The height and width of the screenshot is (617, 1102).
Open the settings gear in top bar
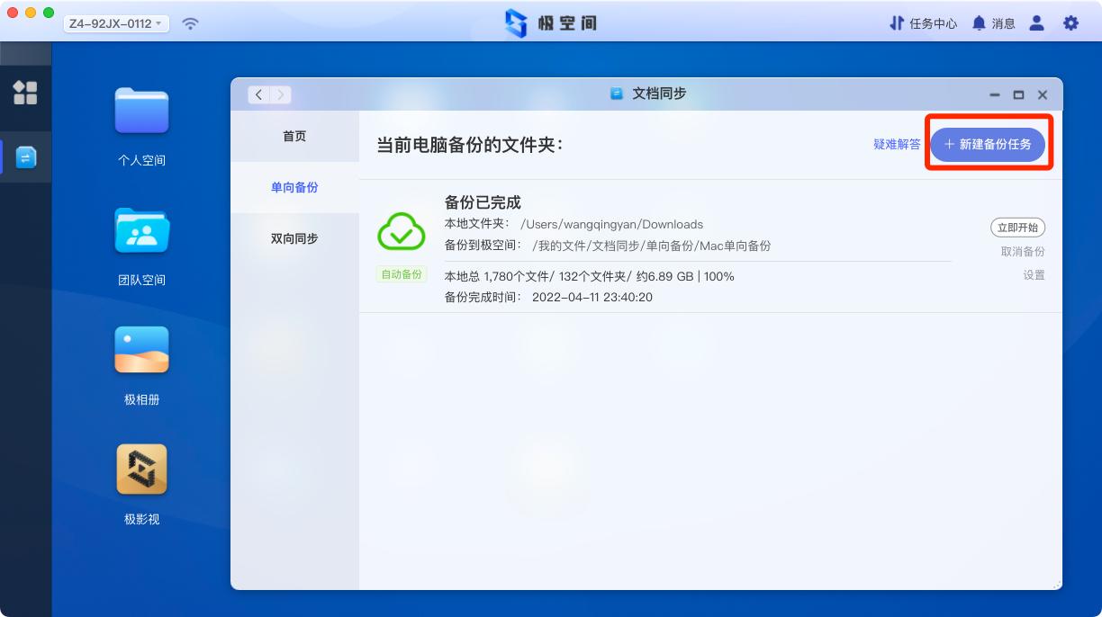tap(1070, 22)
